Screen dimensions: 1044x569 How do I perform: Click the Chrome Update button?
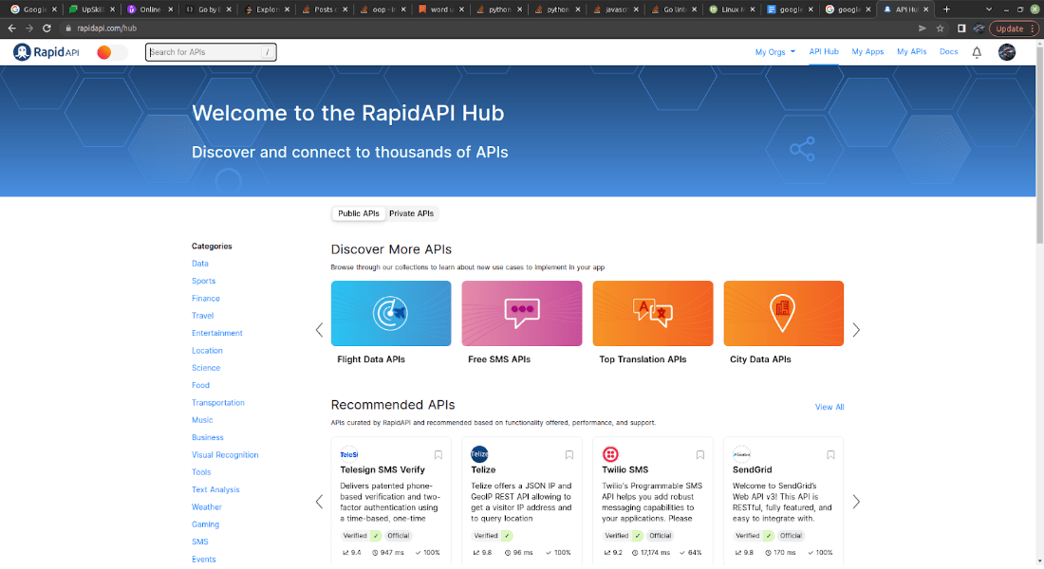click(1014, 28)
